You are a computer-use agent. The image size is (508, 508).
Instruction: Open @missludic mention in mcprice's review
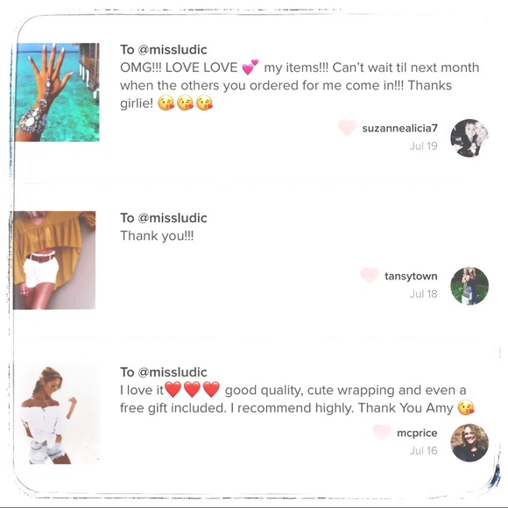click(x=173, y=372)
